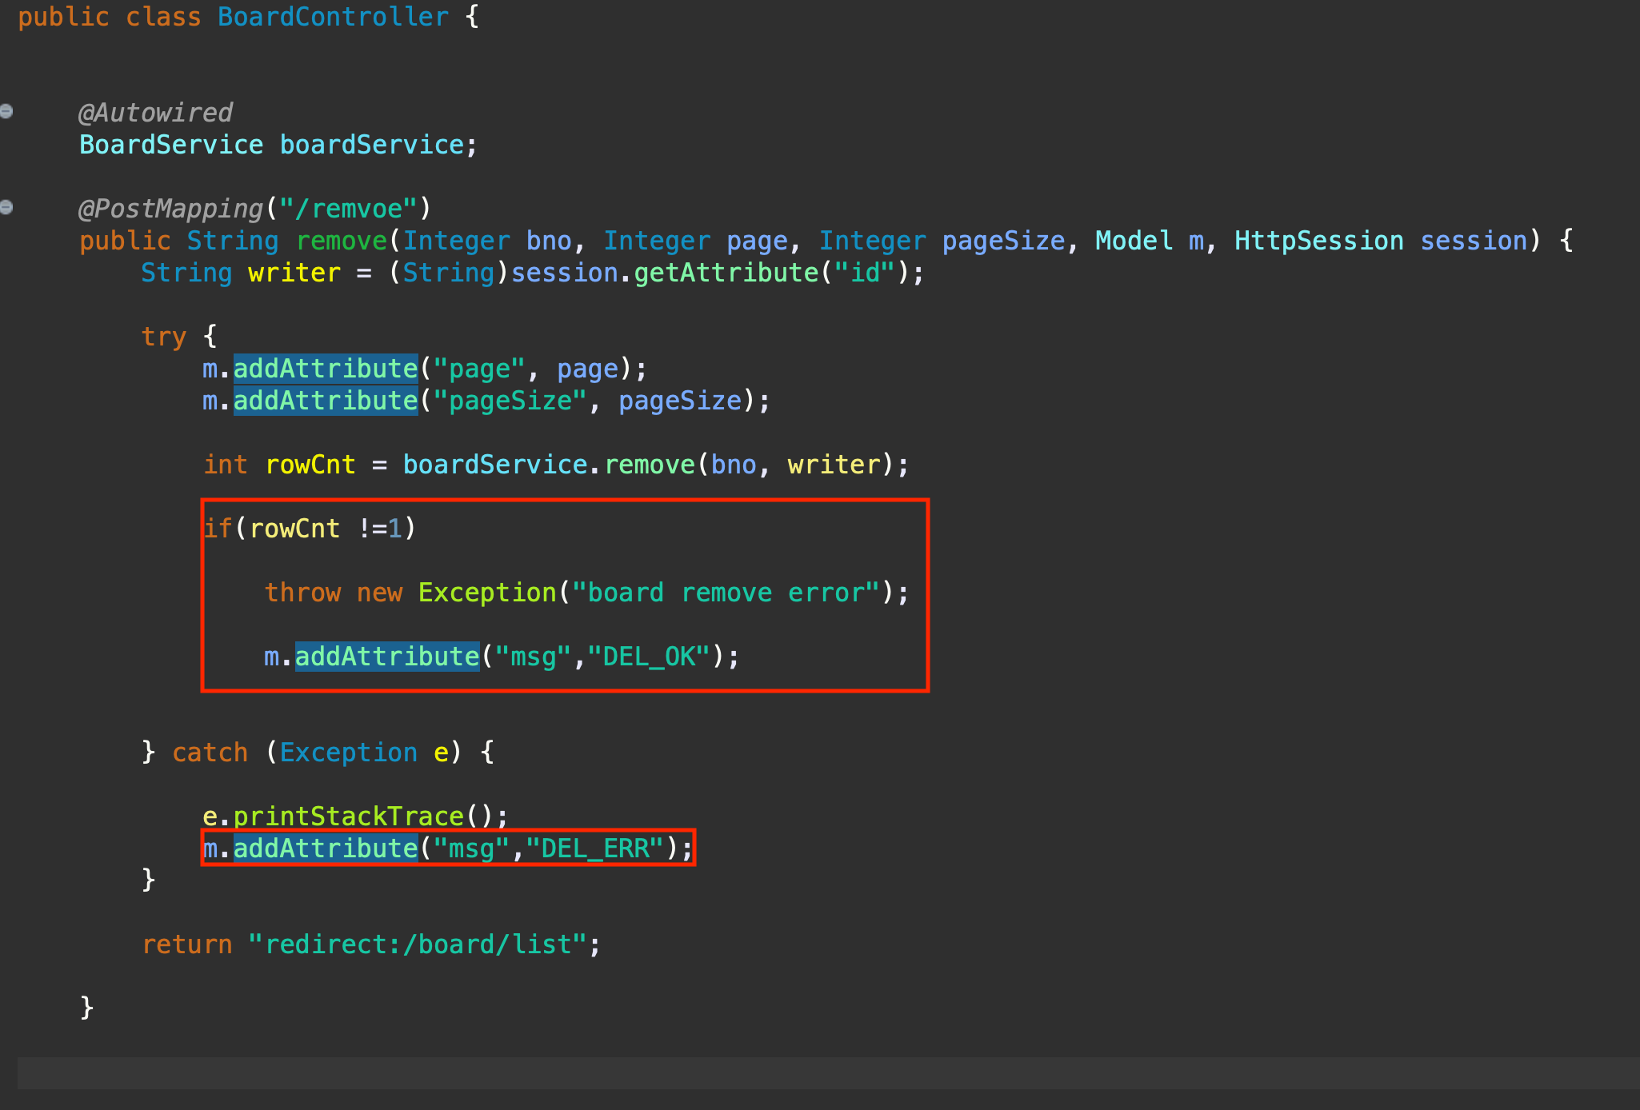
Task: Click the HttpSession parameter type
Action: [1318, 241]
